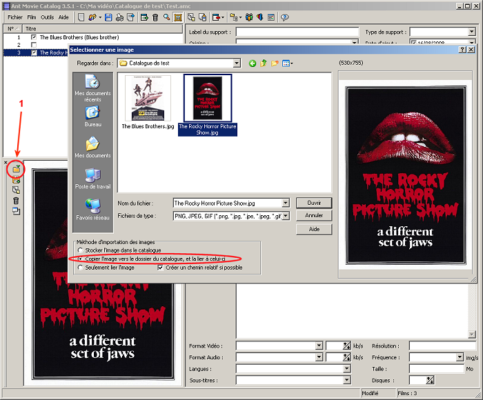Go up one folder level icon
This screenshot has width=483, height=400.
pyautogui.click(x=264, y=63)
